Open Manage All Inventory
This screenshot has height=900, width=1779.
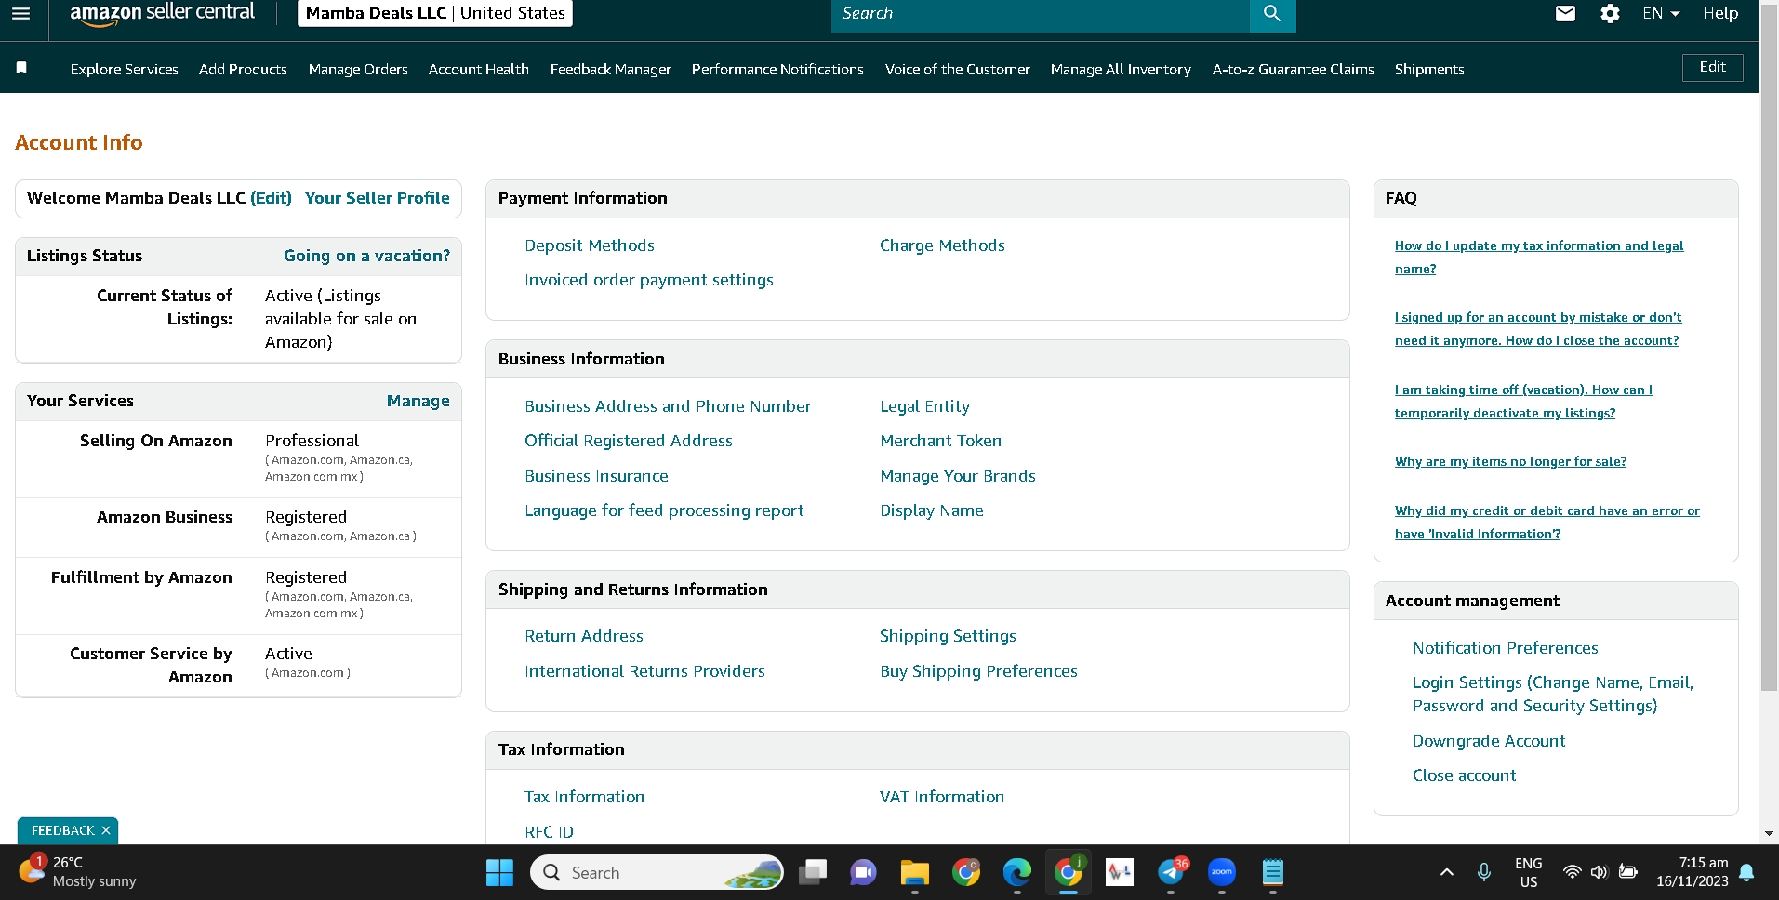1121,69
